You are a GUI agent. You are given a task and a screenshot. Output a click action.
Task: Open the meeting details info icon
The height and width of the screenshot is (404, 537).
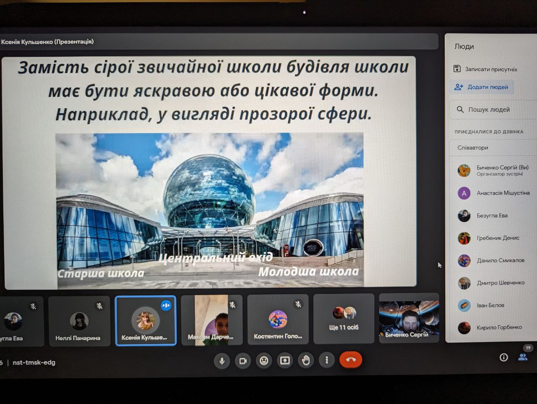pos(503,357)
